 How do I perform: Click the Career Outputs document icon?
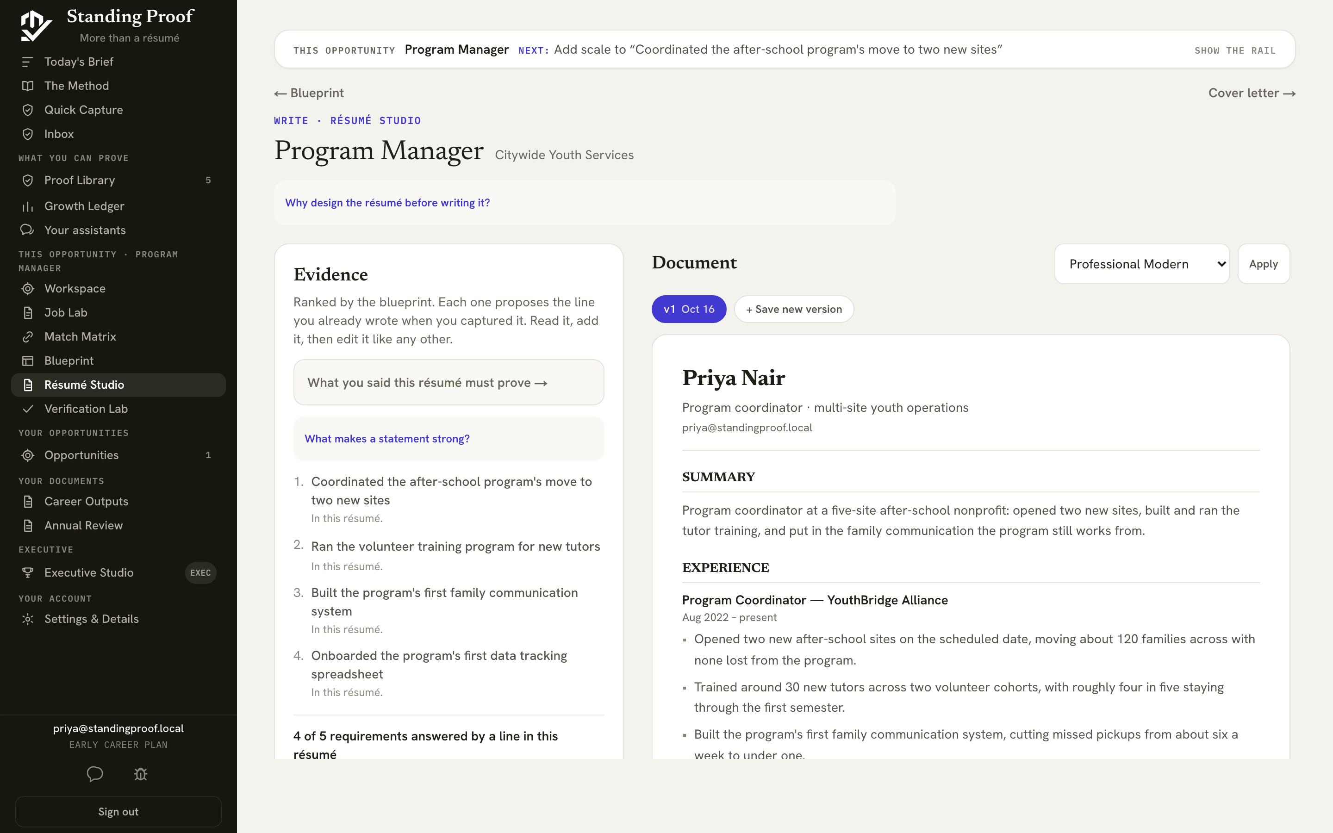click(x=28, y=501)
